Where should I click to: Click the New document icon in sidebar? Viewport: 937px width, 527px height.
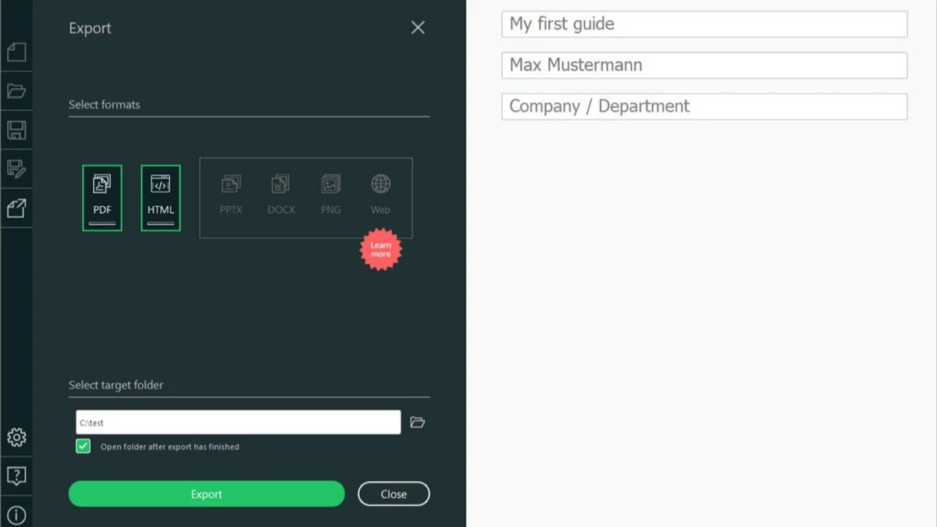coord(16,52)
